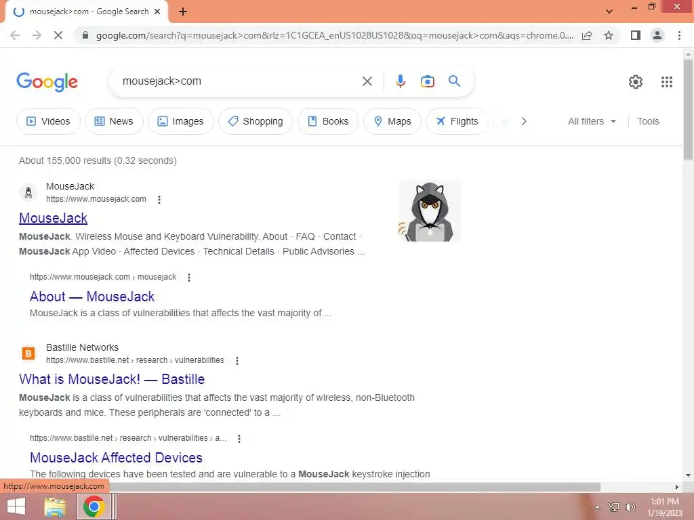Click the bastille.net research vulnerabilities breadcrumb
694x520 pixels.
[135, 360]
